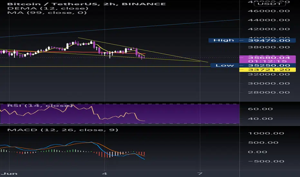Image resolution: width=300 pixels, height=177 pixels.
Task: Click the MACD 1000.00 scale value
Action: (x=266, y=133)
